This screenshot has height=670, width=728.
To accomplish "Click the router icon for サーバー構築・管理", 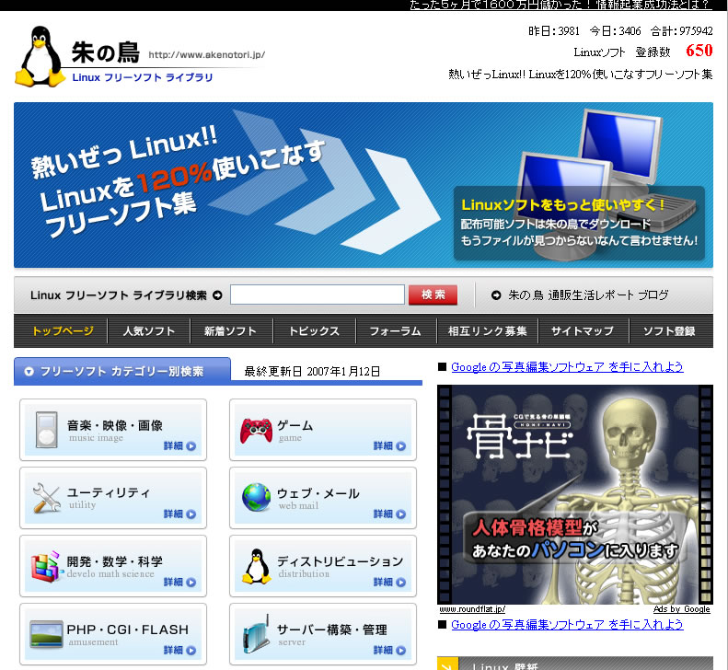I will 256,634.
